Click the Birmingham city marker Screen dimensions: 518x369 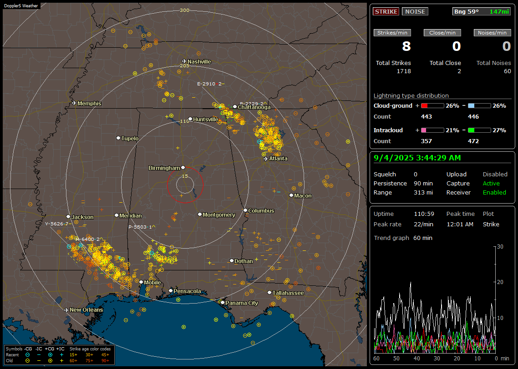tap(183, 168)
